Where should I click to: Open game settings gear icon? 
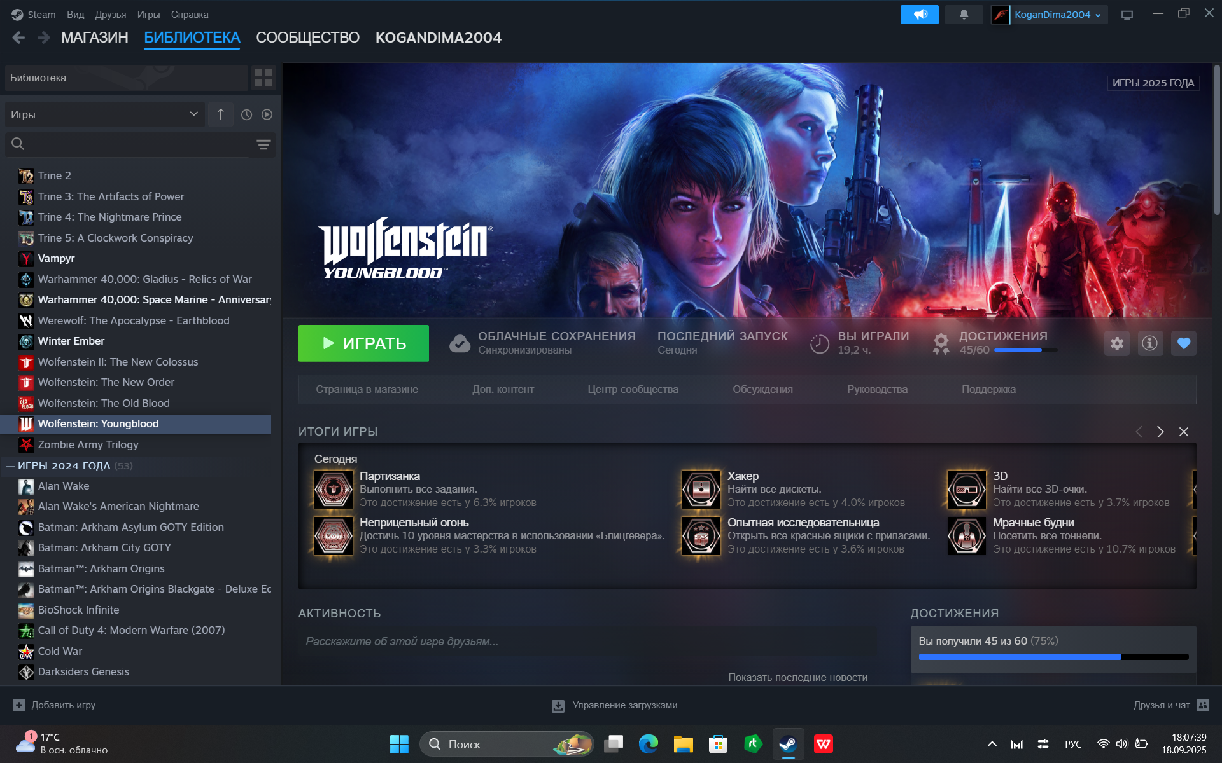tap(1116, 343)
